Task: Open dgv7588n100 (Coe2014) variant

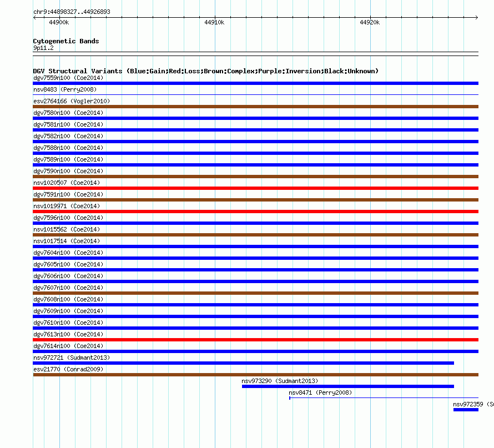Action: point(68,148)
